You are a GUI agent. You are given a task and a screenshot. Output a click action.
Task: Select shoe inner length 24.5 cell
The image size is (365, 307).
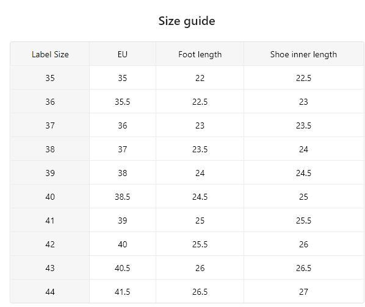point(303,173)
